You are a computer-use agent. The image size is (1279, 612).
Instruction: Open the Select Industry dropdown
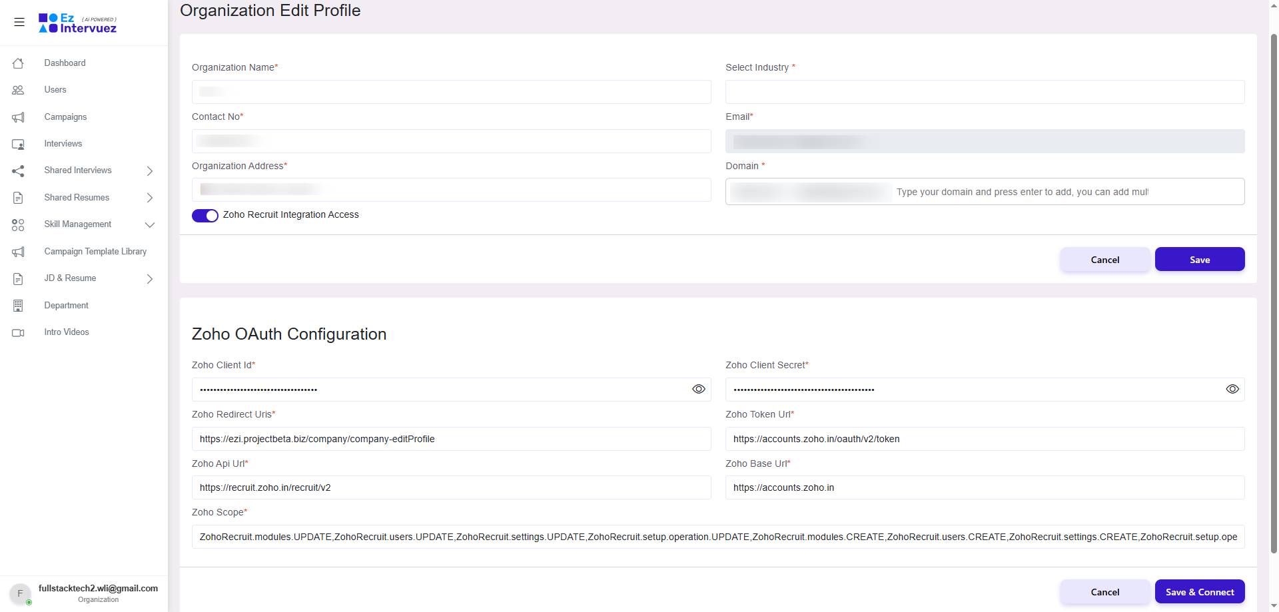point(985,92)
